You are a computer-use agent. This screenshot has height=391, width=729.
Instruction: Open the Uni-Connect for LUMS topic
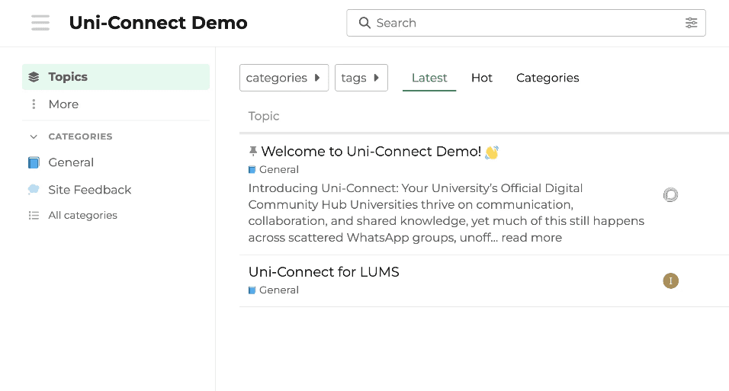pyautogui.click(x=323, y=272)
